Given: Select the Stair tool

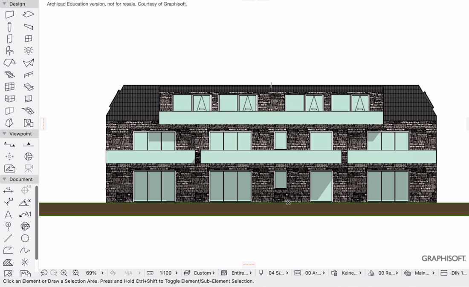Looking at the screenshot, I should (9, 75).
